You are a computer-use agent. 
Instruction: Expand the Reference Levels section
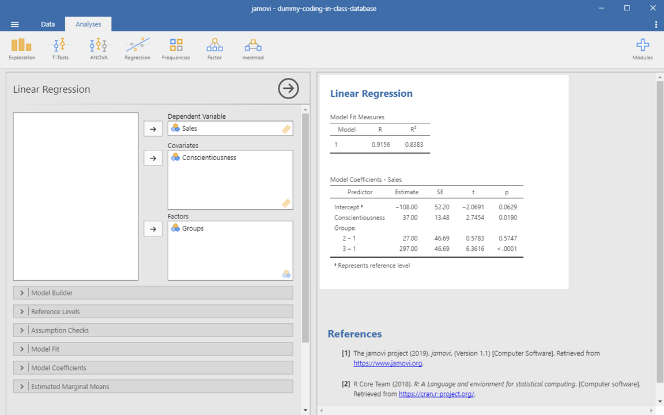pos(153,312)
